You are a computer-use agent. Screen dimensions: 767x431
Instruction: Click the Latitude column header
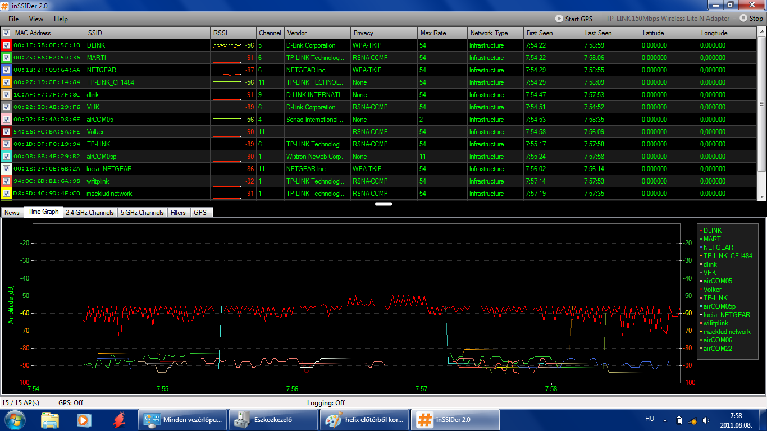[670, 33]
